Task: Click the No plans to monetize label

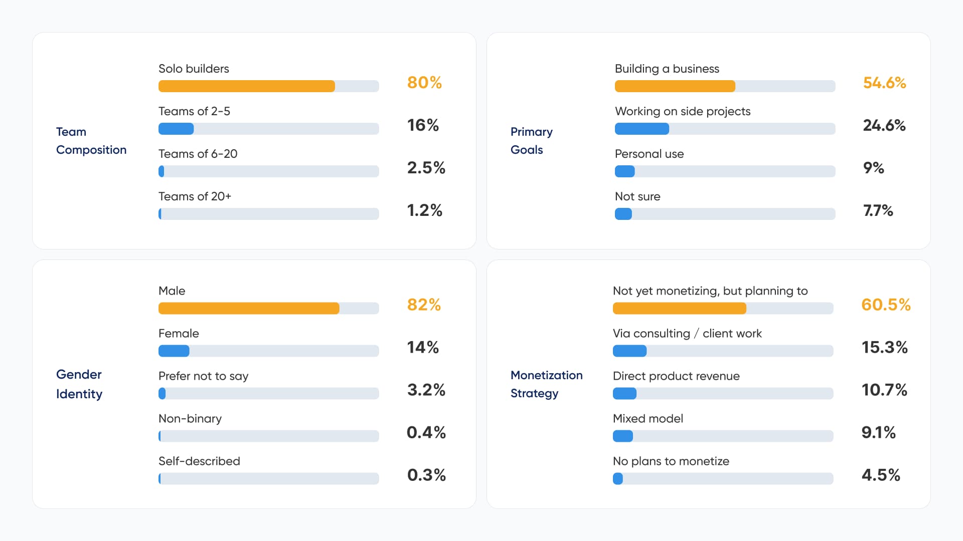Action: point(671,461)
